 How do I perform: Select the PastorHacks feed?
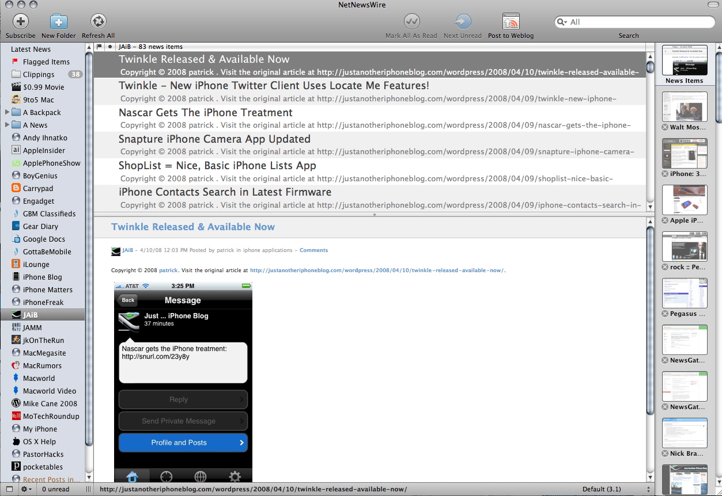point(43,454)
